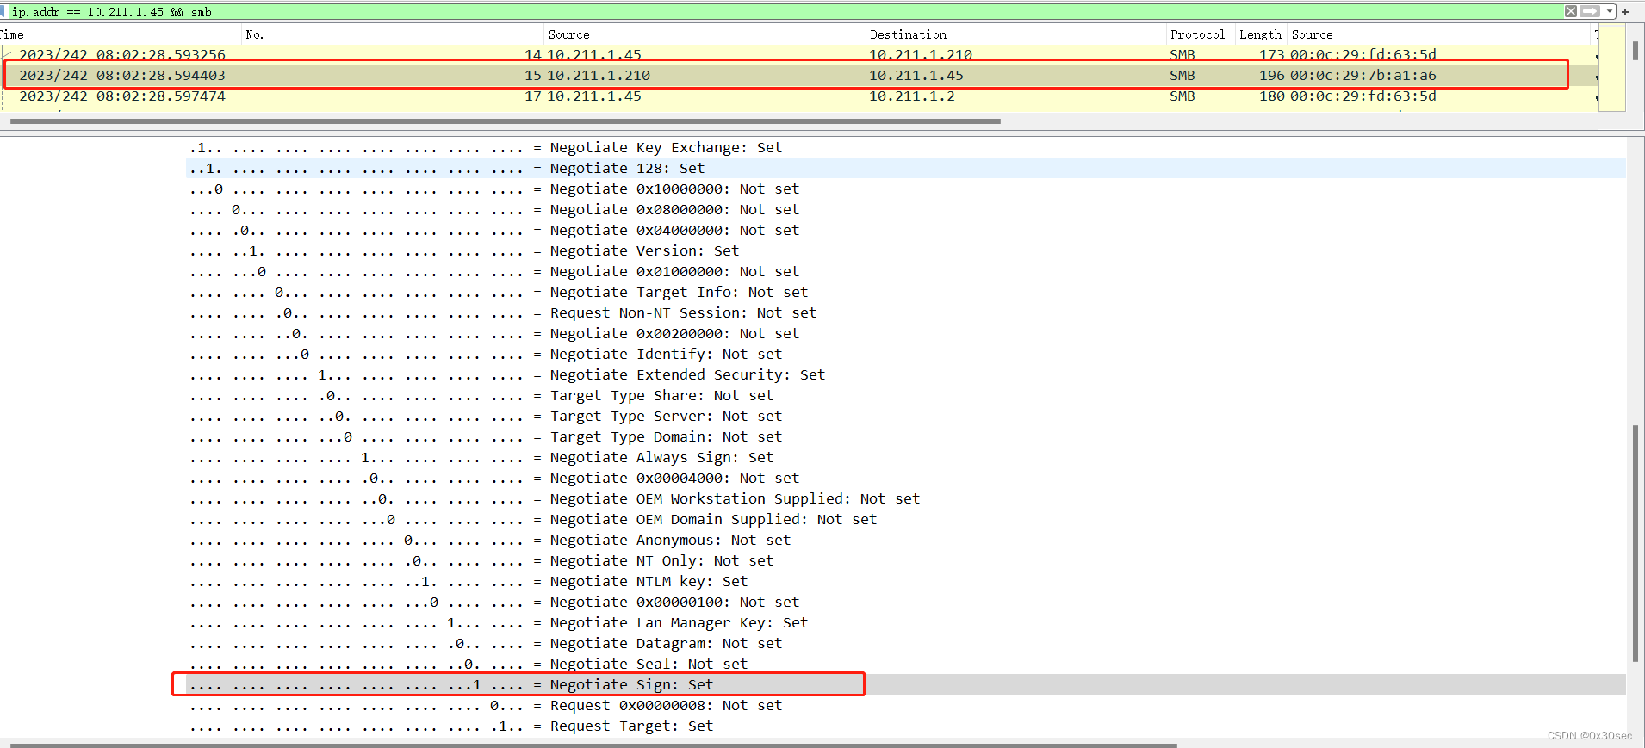Select the Negotiate Lan Manager Key: Set row
1645x748 pixels.
tap(906, 623)
